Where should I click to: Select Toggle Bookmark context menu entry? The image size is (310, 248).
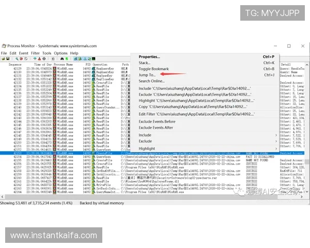[x=205, y=69]
